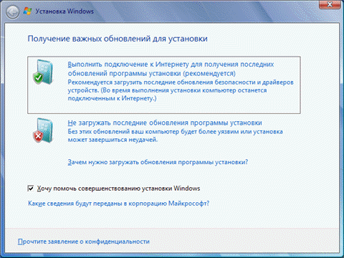Click the Windows flag logo in title bar

27,11
